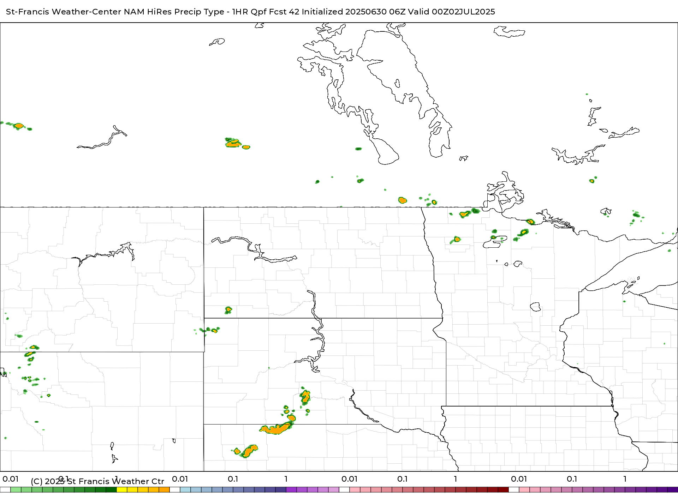This screenshot has height=494, width=678.
Task: Click the '0.01' label above the blue legend
Action: coord(180,479)
